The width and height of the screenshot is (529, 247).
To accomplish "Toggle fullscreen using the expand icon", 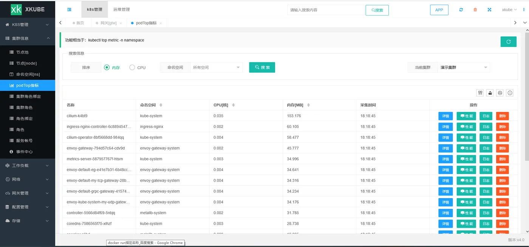I will coord(489,10).
